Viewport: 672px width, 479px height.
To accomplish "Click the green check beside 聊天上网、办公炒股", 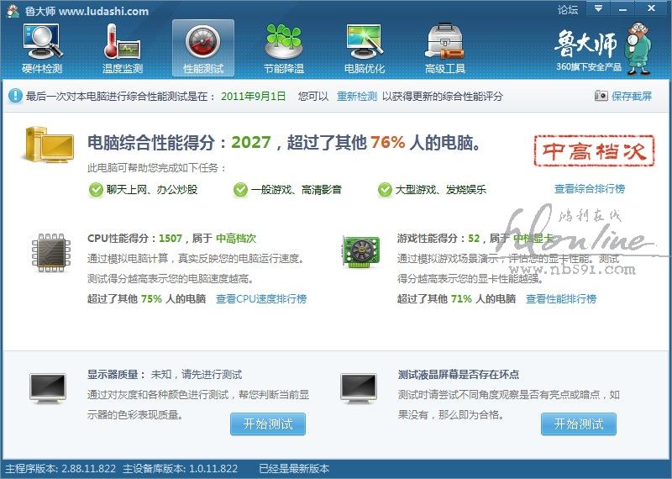I will coord(96,190).
